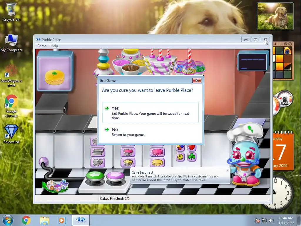Screen dimensions: 301x226
Task: Dismiss the Cake Incorrect notification
Action: click(x=227, y=170)
